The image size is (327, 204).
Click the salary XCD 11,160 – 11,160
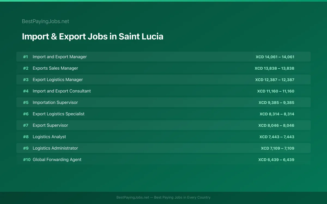276,91
